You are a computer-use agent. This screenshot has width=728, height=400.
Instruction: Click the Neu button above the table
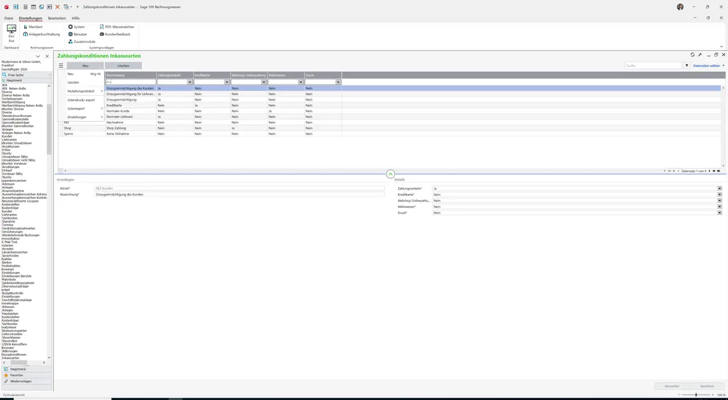click(86, 65)
